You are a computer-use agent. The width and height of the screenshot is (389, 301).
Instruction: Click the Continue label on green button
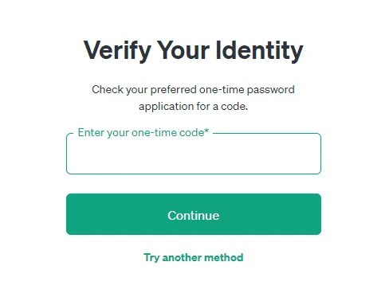point(194,216)
